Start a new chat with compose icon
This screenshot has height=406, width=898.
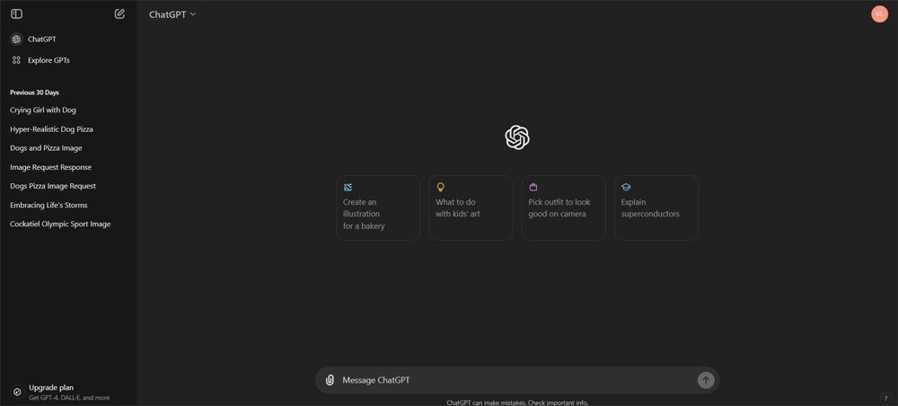click(x=119, y=13)
